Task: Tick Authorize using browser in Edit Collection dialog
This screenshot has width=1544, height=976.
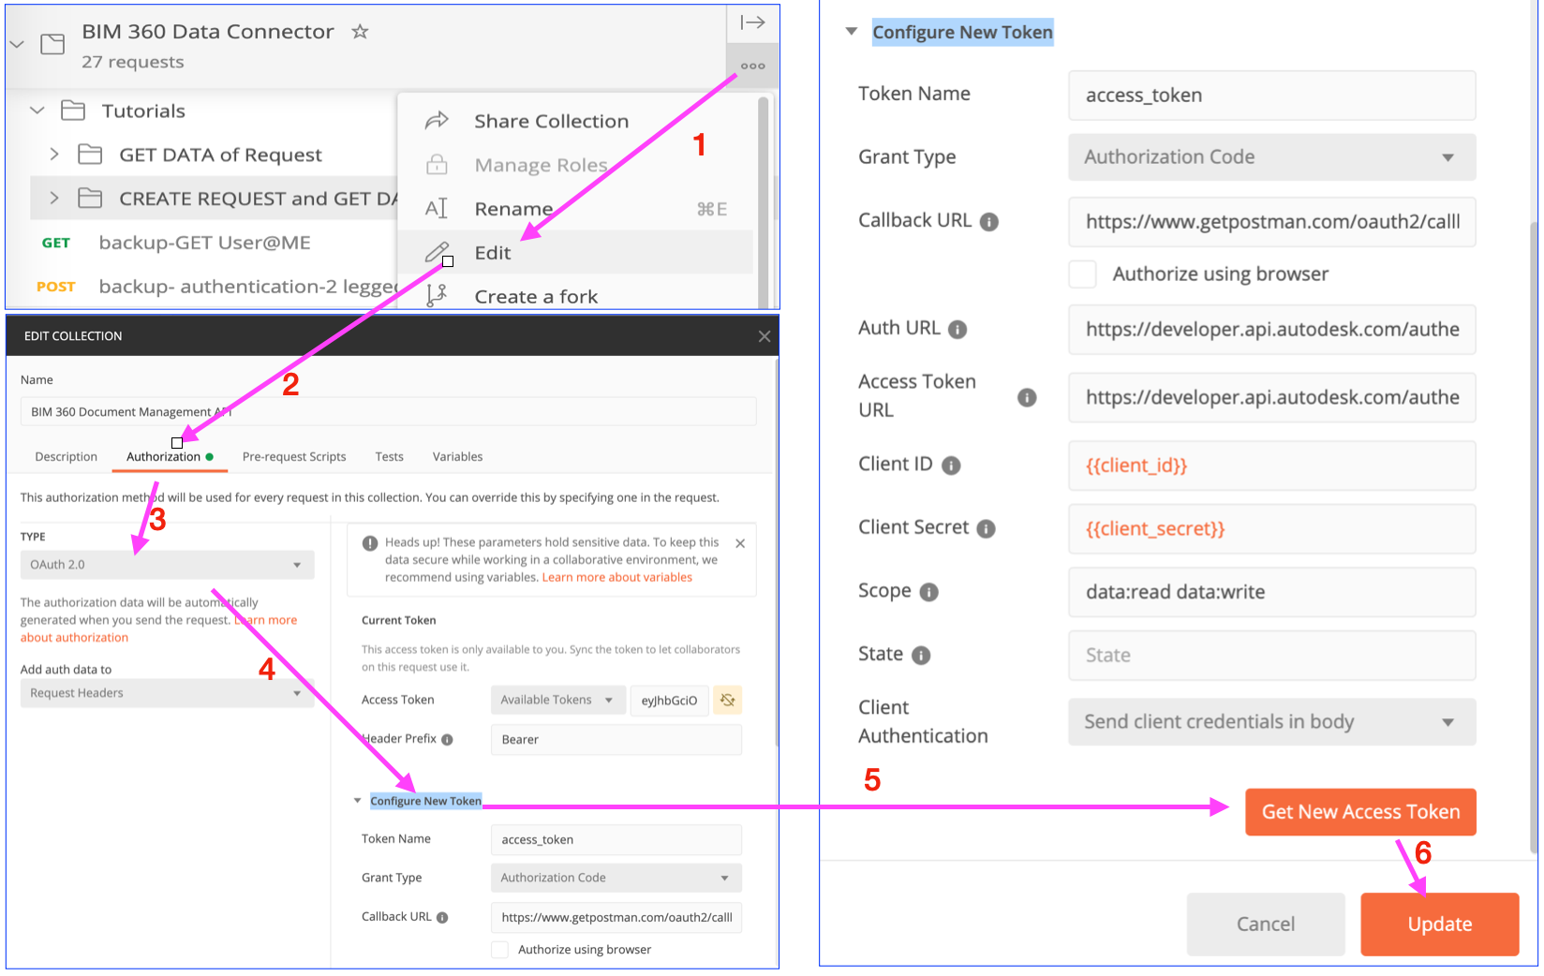Action: pyautogui.click(x=500, y=950)
